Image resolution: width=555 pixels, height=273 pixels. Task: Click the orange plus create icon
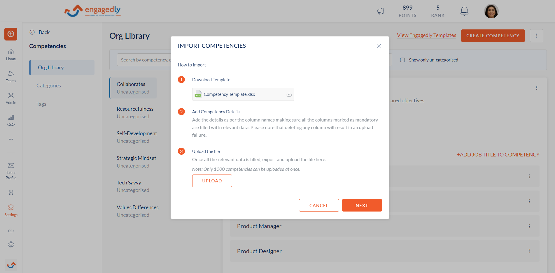point(11,34)
